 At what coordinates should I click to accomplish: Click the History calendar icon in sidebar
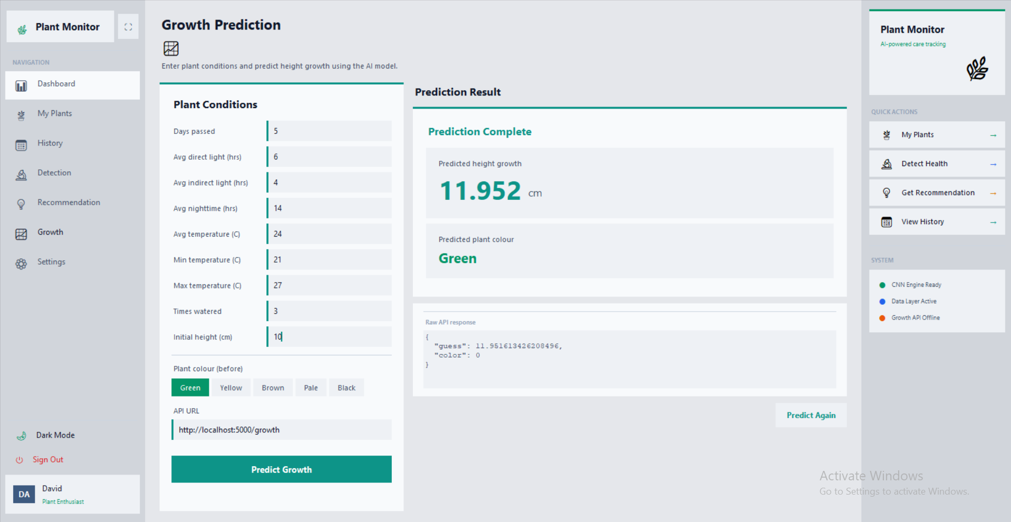coord(21,146)
